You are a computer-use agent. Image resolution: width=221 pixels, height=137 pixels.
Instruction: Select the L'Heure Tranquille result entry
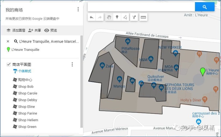25,50
